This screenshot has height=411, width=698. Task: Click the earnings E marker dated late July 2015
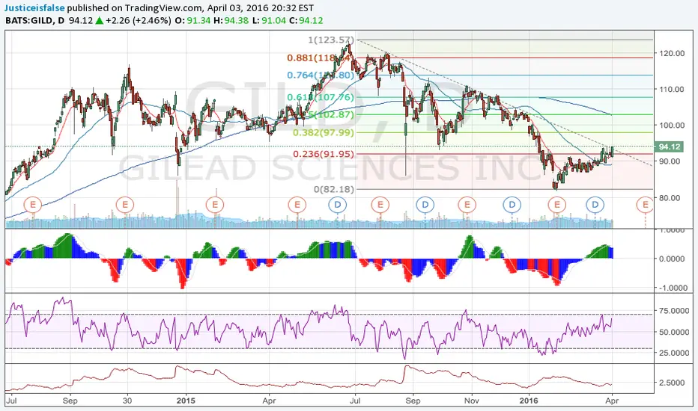(x=380, y=205)
